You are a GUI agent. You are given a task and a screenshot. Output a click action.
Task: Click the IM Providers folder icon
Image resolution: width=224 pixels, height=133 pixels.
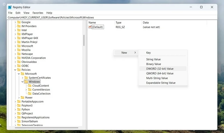19,26
